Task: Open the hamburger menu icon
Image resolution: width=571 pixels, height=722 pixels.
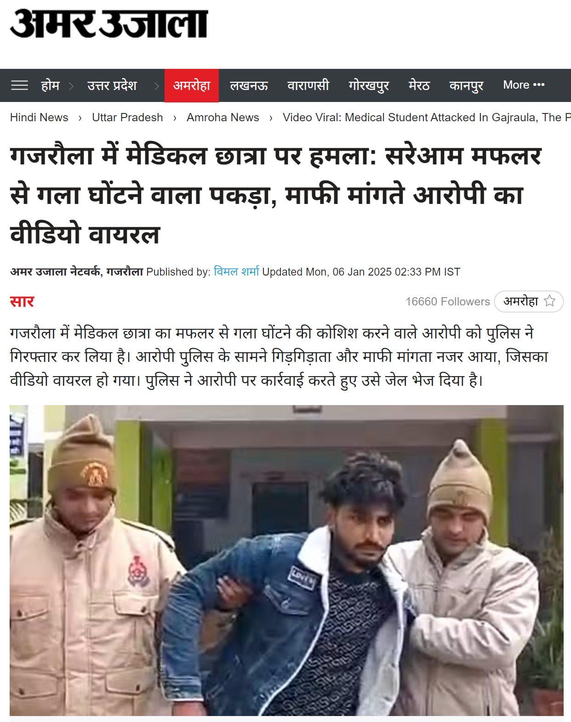Action: 19,85
